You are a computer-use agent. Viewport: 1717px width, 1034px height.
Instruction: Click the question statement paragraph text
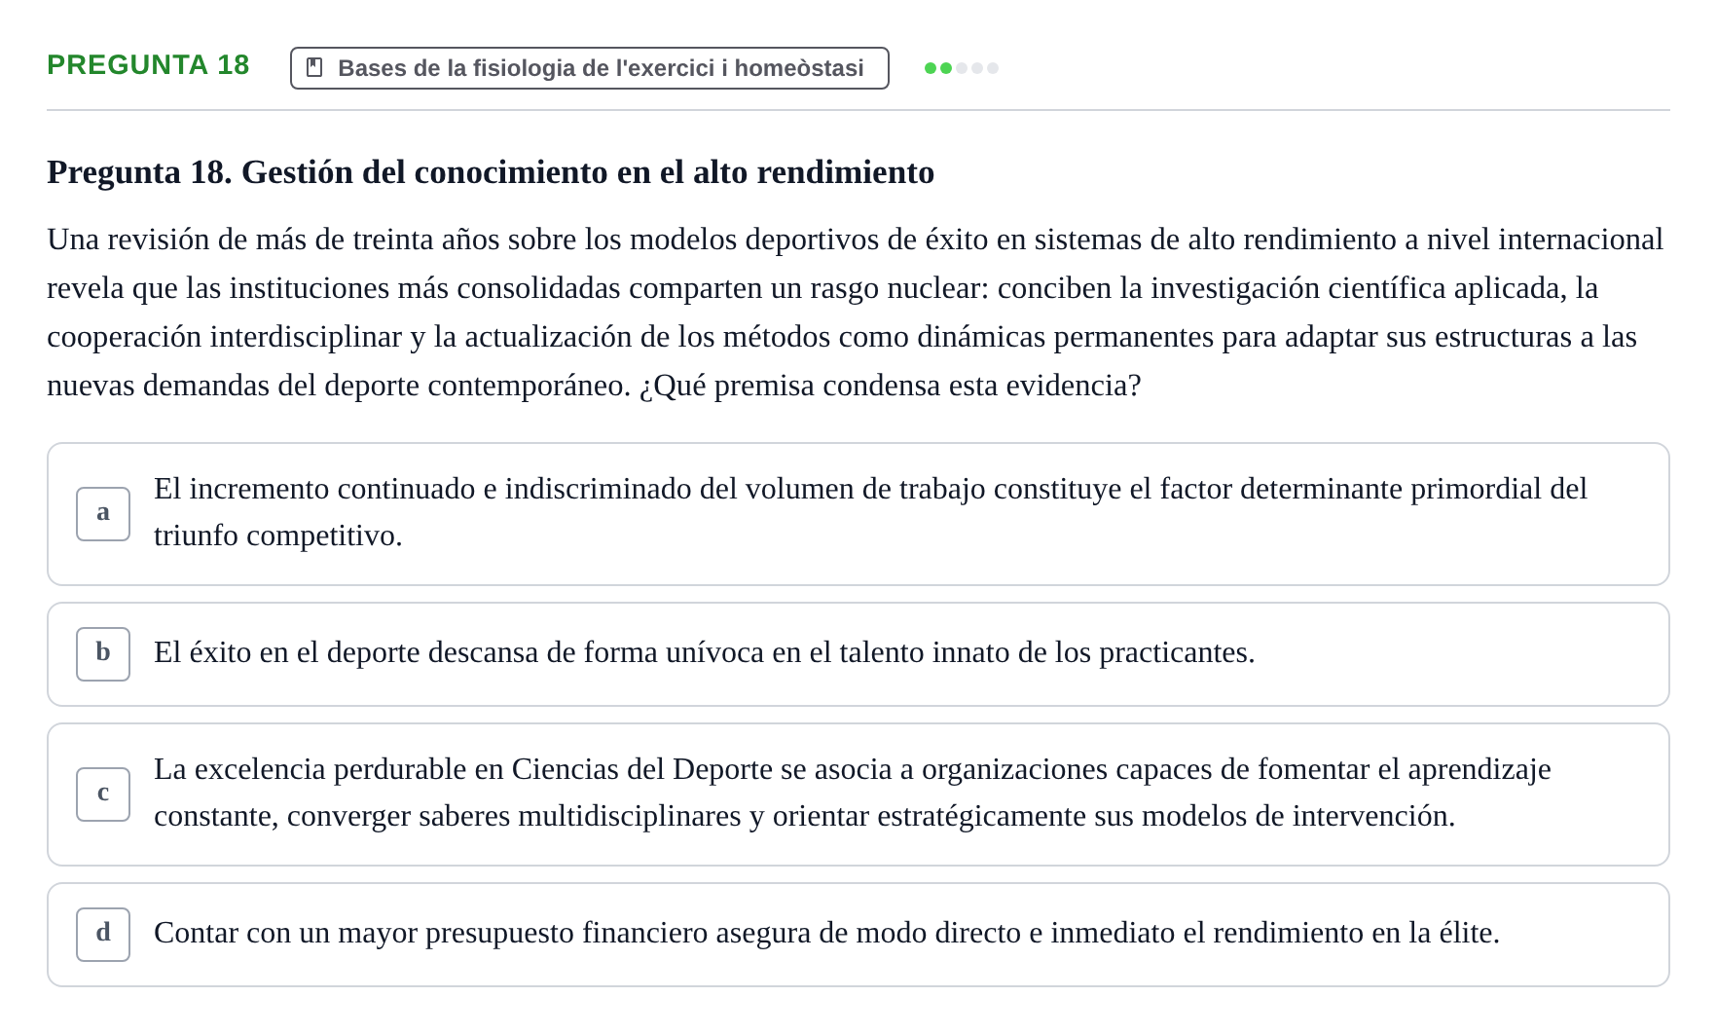point(857,313)
